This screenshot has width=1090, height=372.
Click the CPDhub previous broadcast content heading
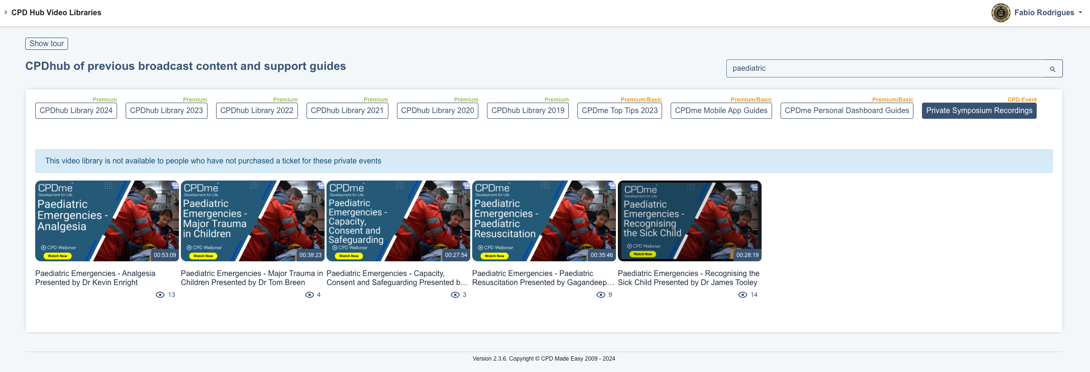[x=186, y=66]
